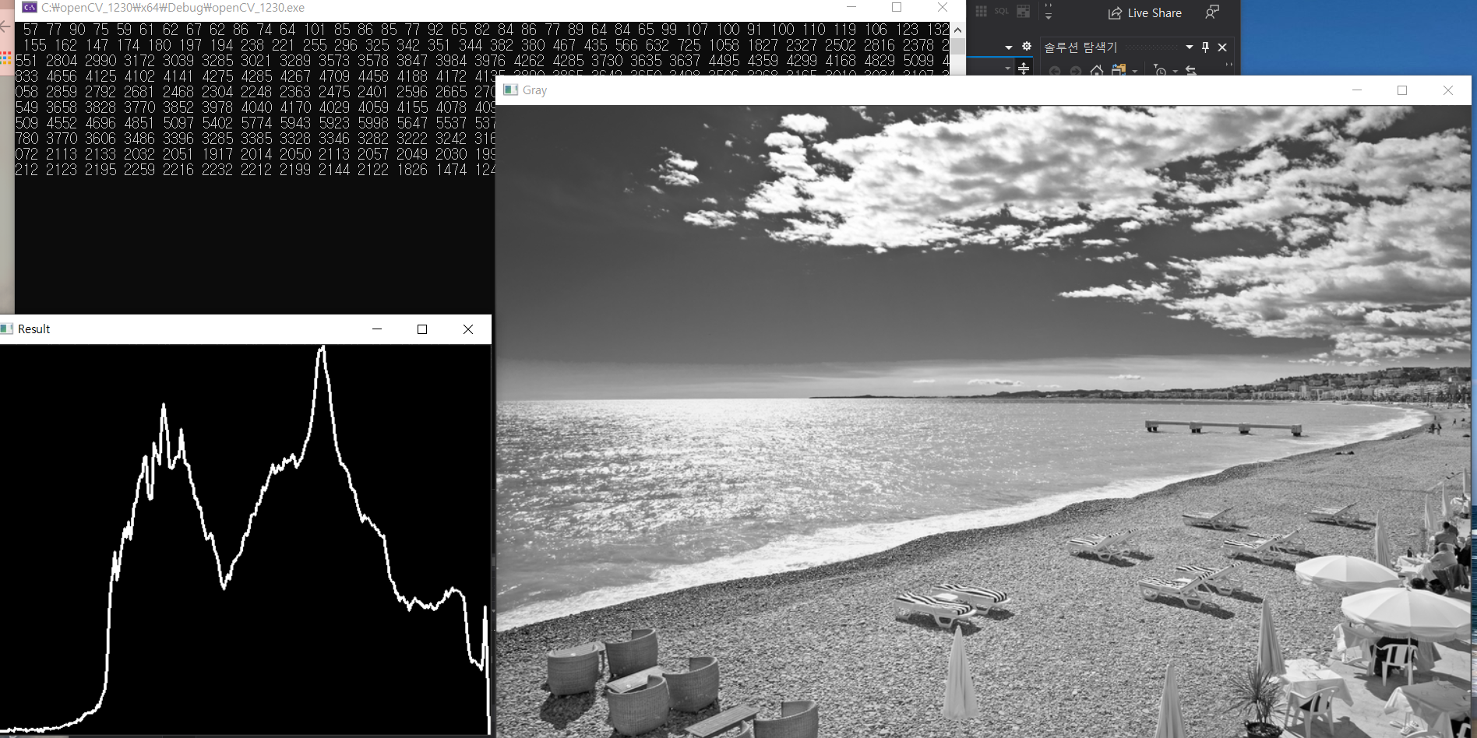Close the Result histogram window
The image size is (1477, 738).
[468, 329]
